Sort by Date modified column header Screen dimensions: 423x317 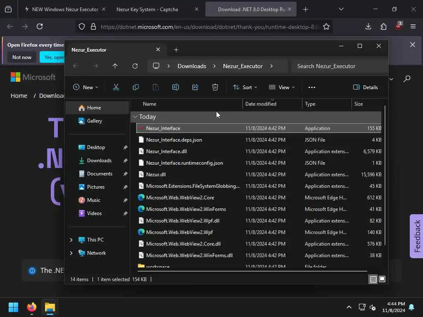click(x=272, y=104)
